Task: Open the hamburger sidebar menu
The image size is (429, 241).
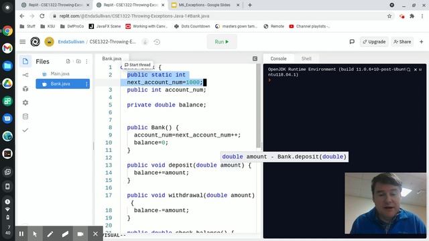Action: tap(23, 42)
